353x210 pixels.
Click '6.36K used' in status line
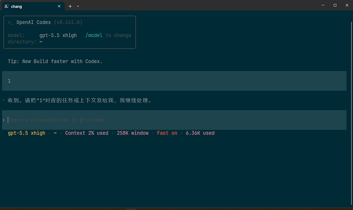click(x=200, y=133)
